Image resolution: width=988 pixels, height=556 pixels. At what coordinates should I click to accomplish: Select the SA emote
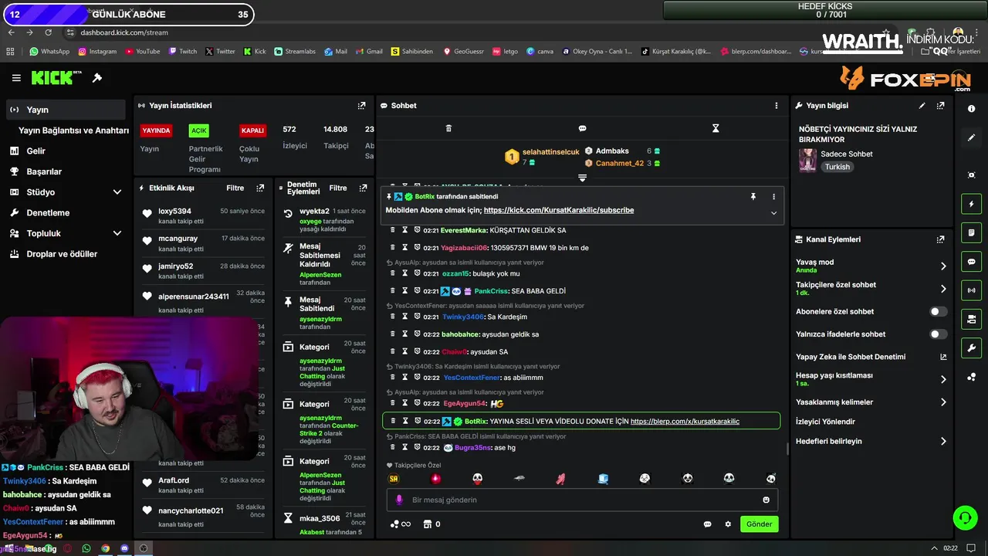click(394, 479)
